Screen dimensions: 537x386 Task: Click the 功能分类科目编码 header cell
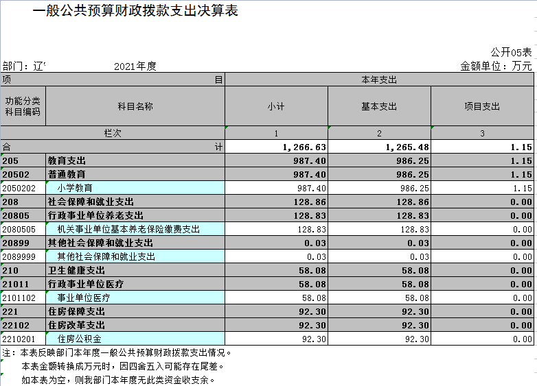pos(23,106)
